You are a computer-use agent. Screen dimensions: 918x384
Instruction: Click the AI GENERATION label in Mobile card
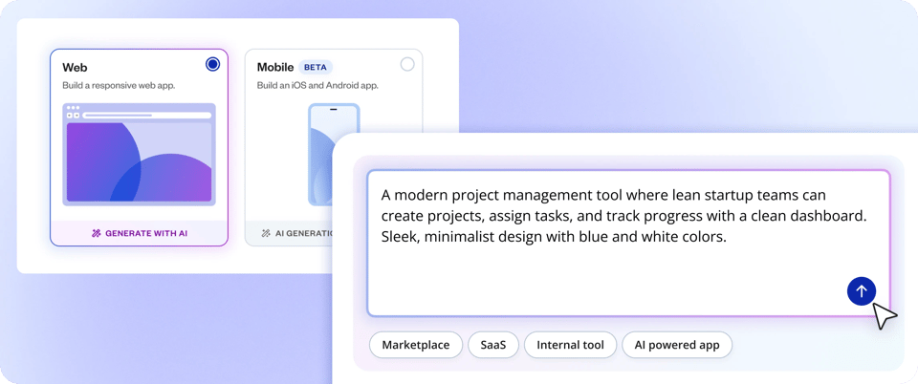pos(302,233)
